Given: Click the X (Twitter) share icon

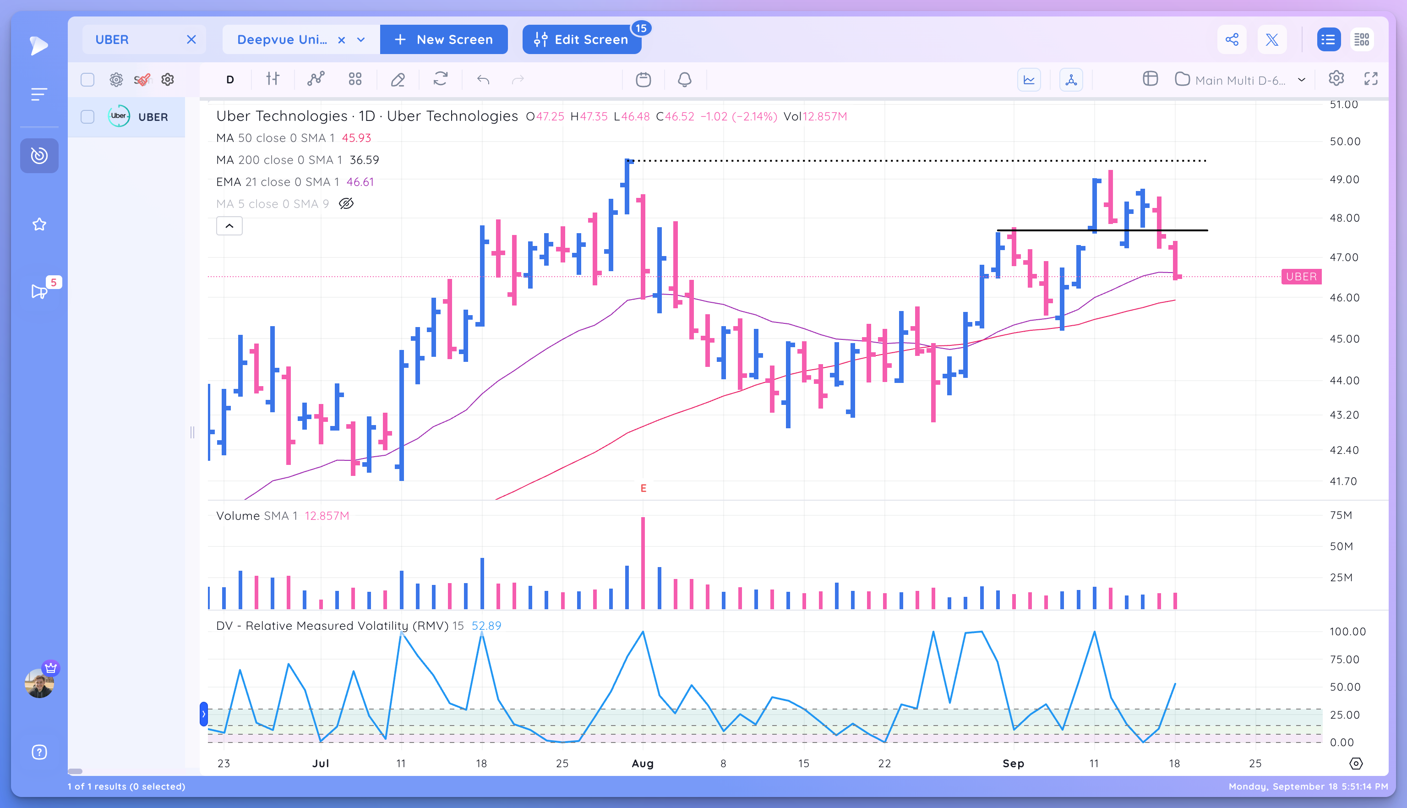Looking at the screenshot, I should pyautogui.click(x=1271, y=39).
